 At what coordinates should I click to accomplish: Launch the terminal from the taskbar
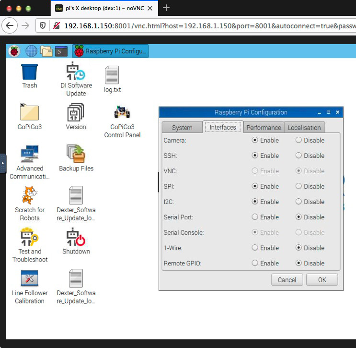point(61,51)
